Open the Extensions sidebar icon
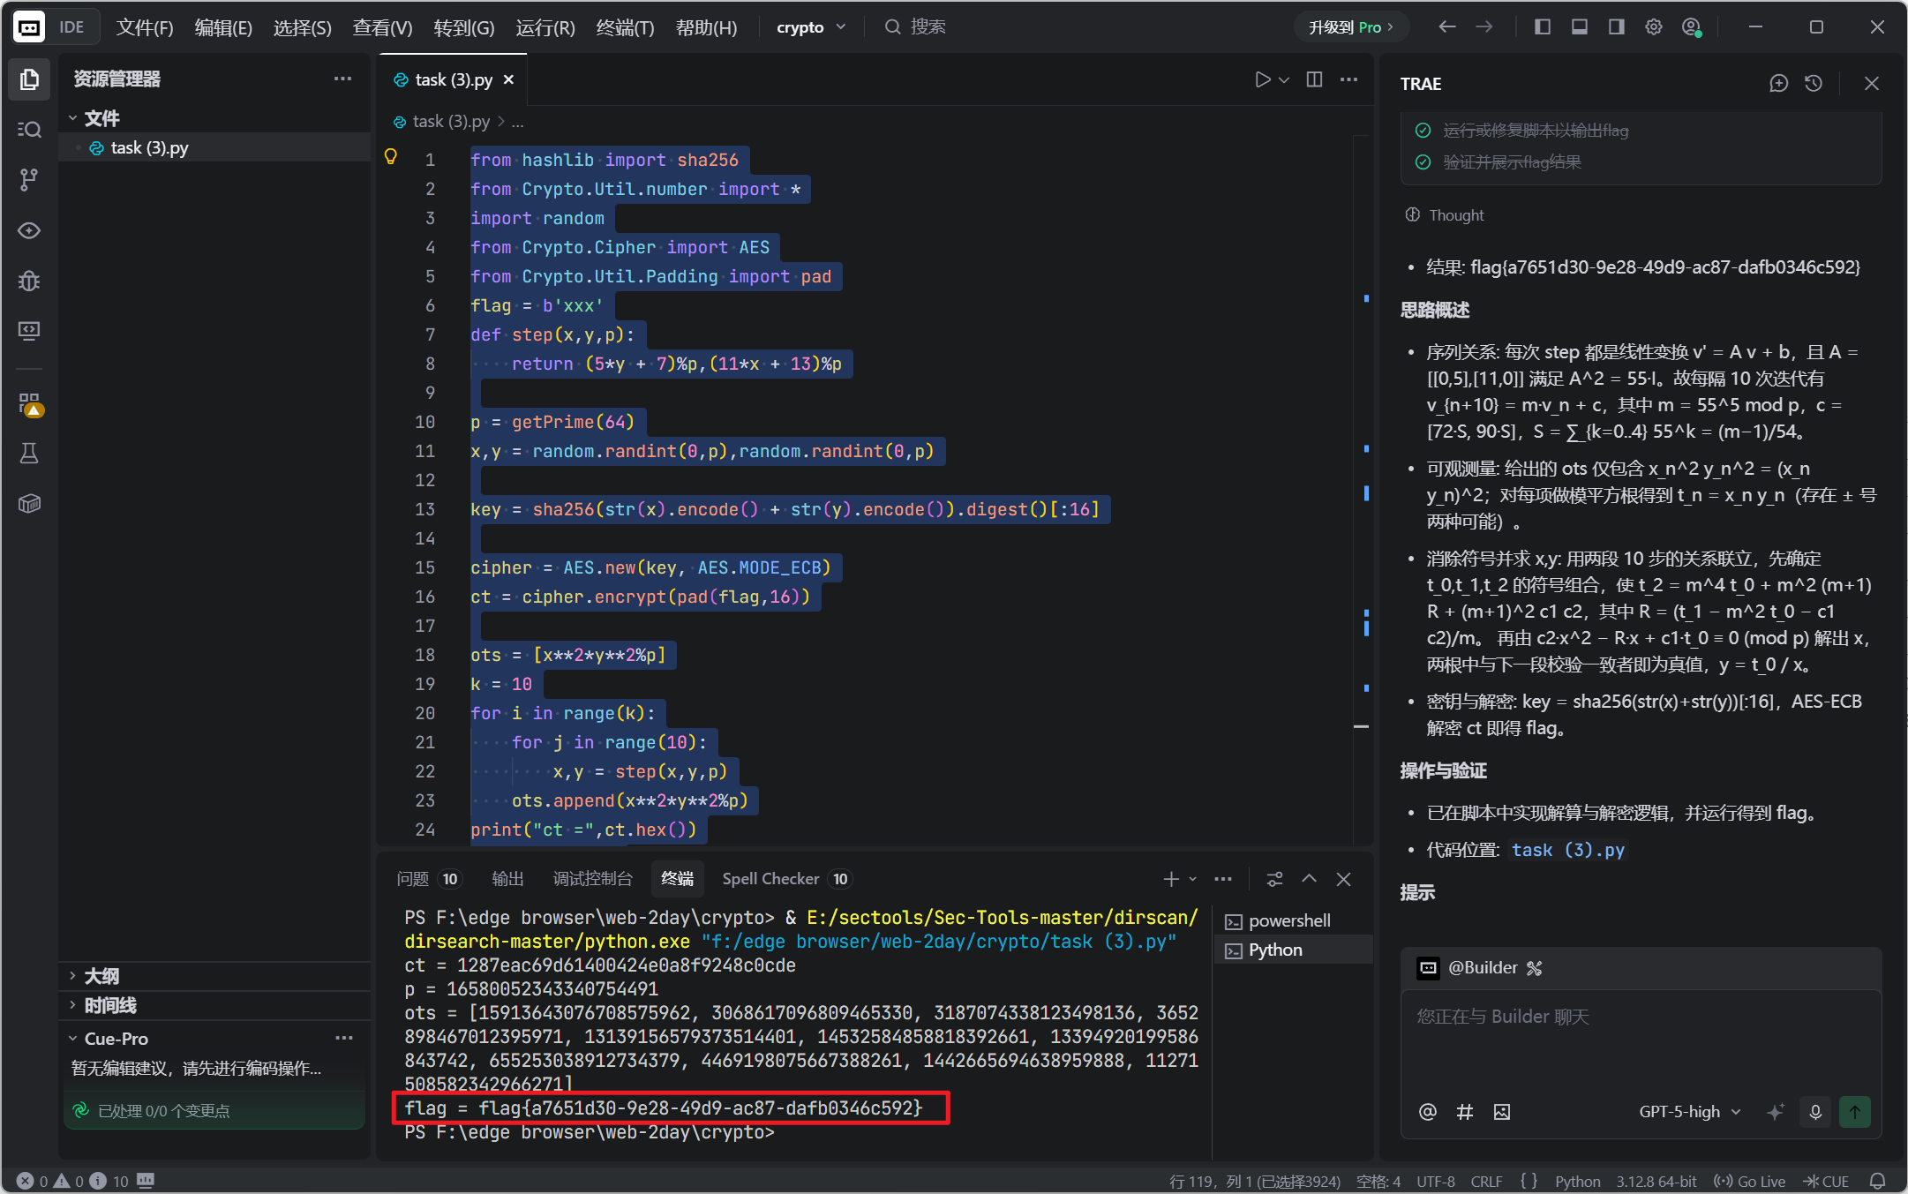Viewport: 1908px width, 1194px height. coord(29,405)
